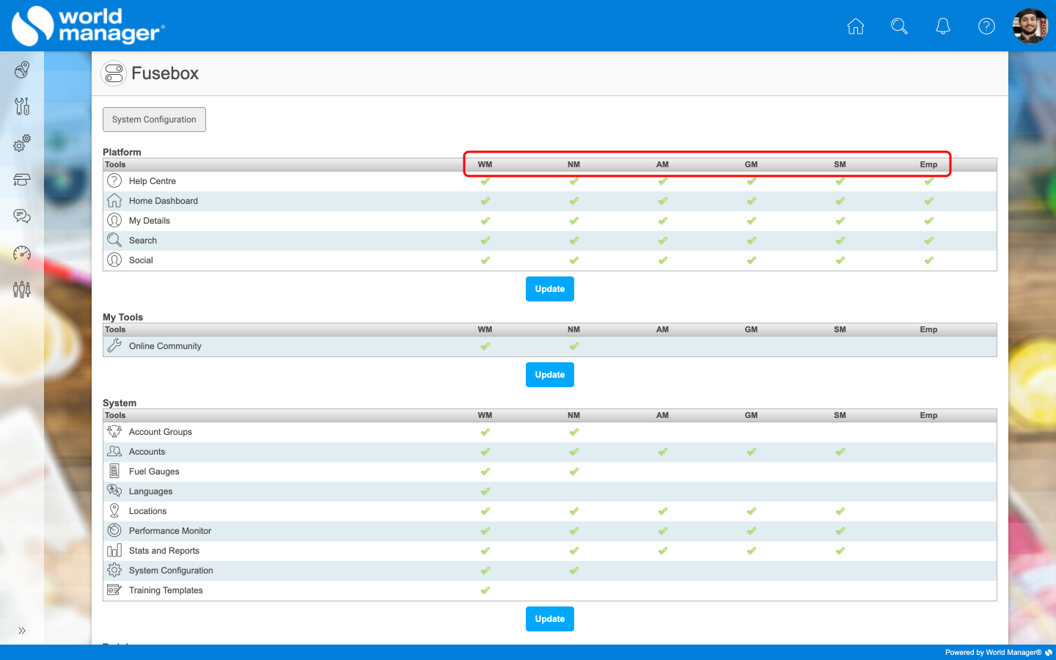
Task: Toggle Help Centre WM checkmark
Action: coord(485,181)
